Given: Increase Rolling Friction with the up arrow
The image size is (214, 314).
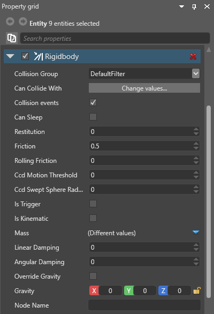Looking at the screenshot, I should (196, 158).
